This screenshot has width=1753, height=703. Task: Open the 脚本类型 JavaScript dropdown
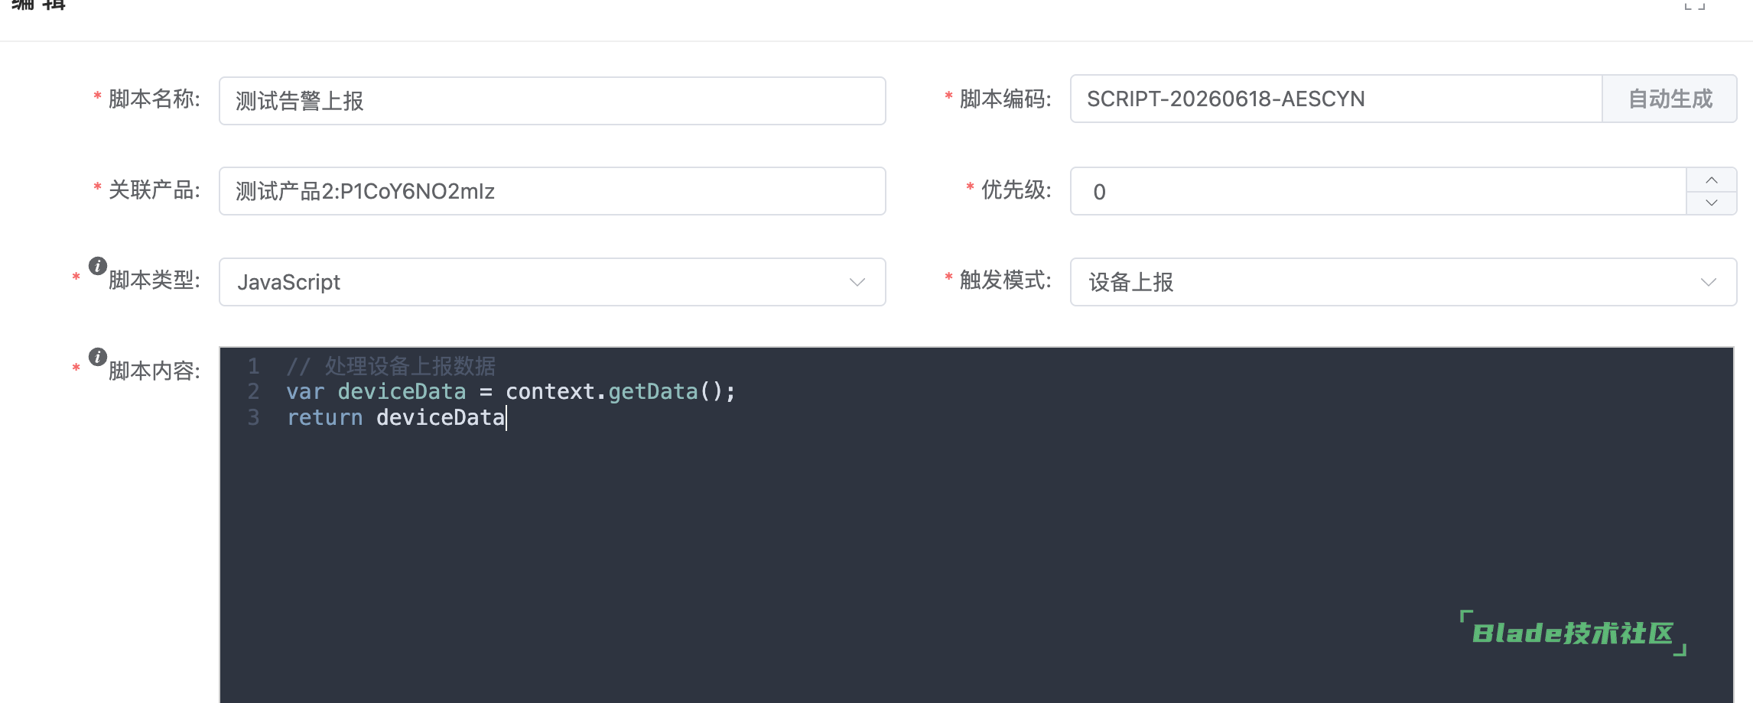pos(552,282)
